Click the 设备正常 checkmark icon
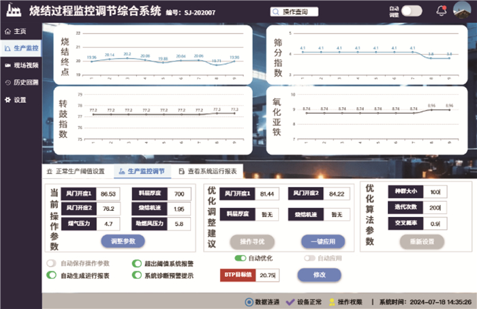This screenshot has width=477, height=309. tap(290, 301)
